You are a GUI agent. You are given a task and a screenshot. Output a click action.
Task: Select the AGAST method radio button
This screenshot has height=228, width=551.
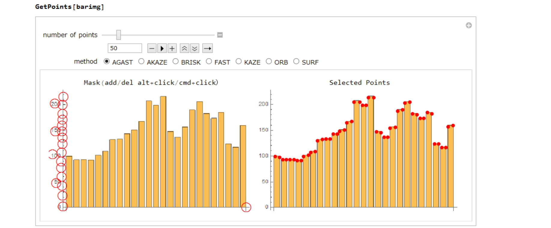click(107, 61)
